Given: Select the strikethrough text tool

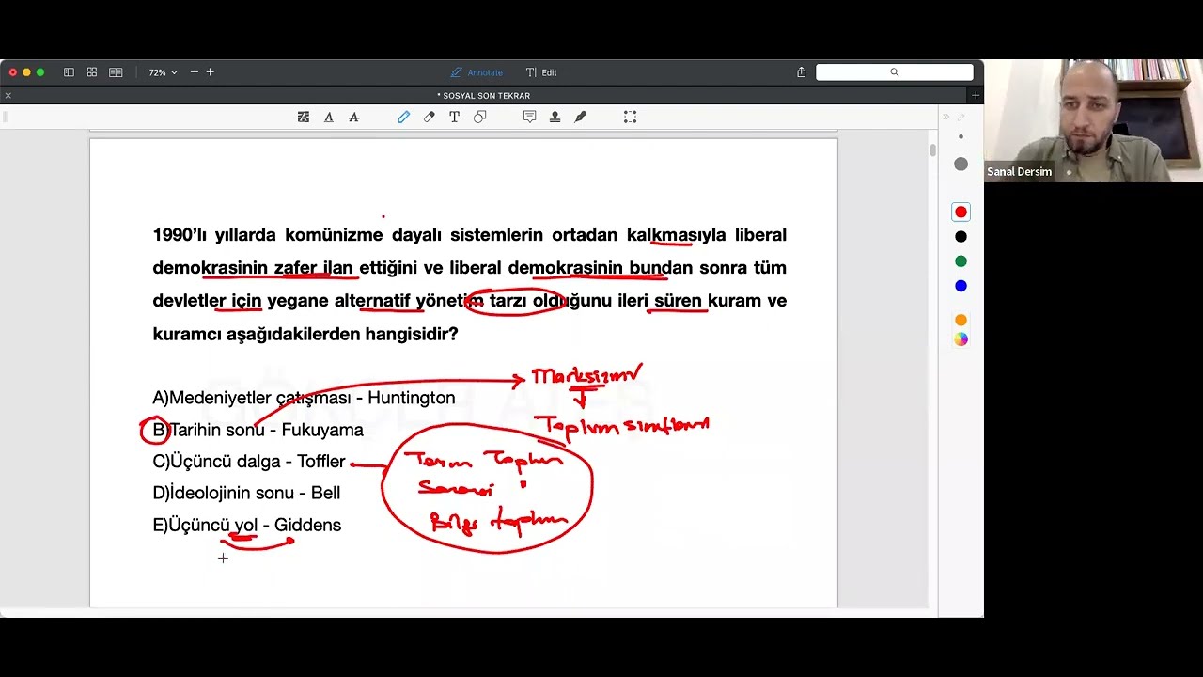Looking at the screenshot, I should [x=353, y=117].
